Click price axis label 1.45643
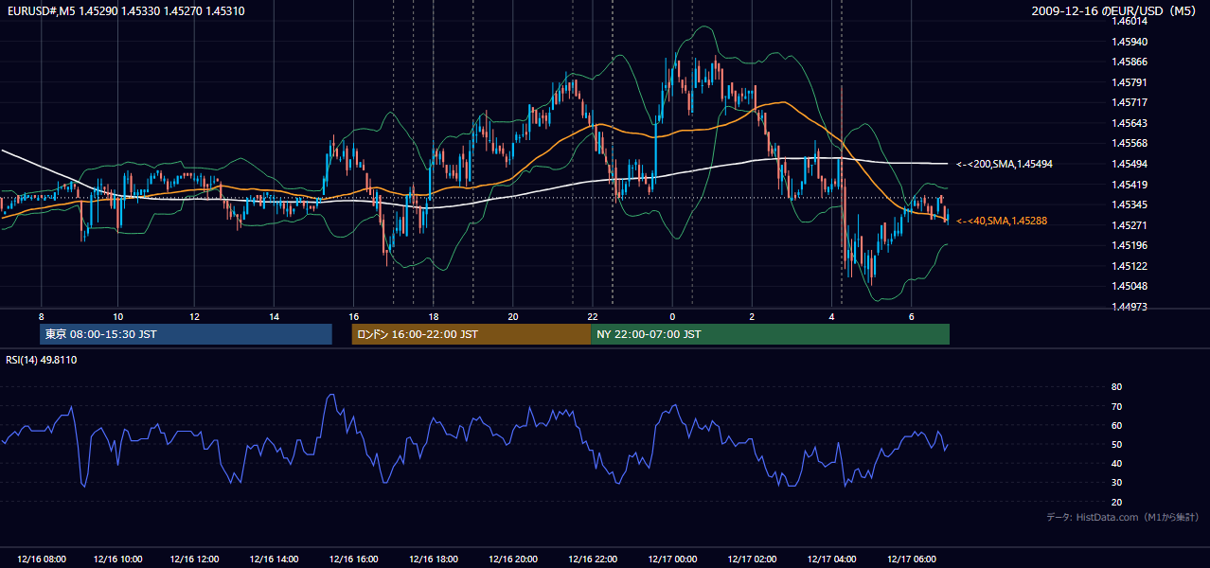Screen dimensions: 1210x568 click(x=1130, y=123)
